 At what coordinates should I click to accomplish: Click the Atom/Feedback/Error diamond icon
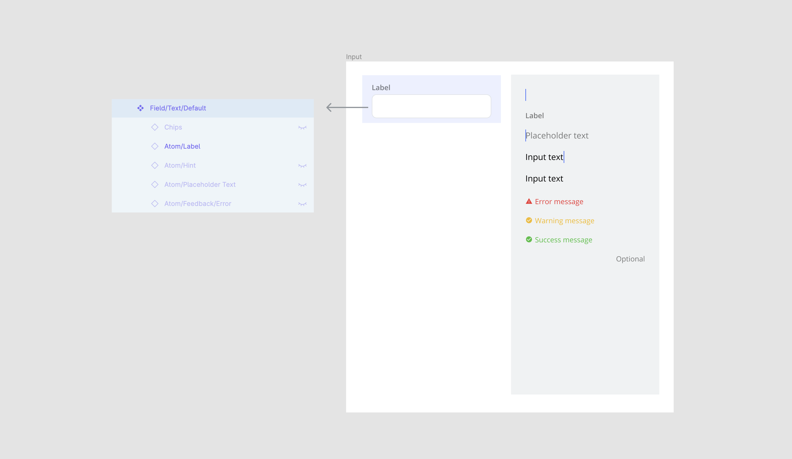click(x=155, y=204)
